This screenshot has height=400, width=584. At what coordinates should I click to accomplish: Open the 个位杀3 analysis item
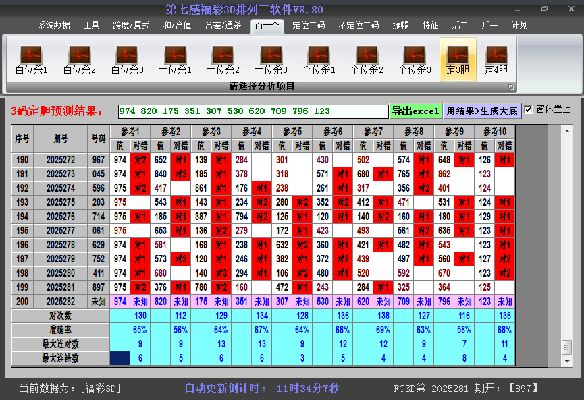click(415, 59)
